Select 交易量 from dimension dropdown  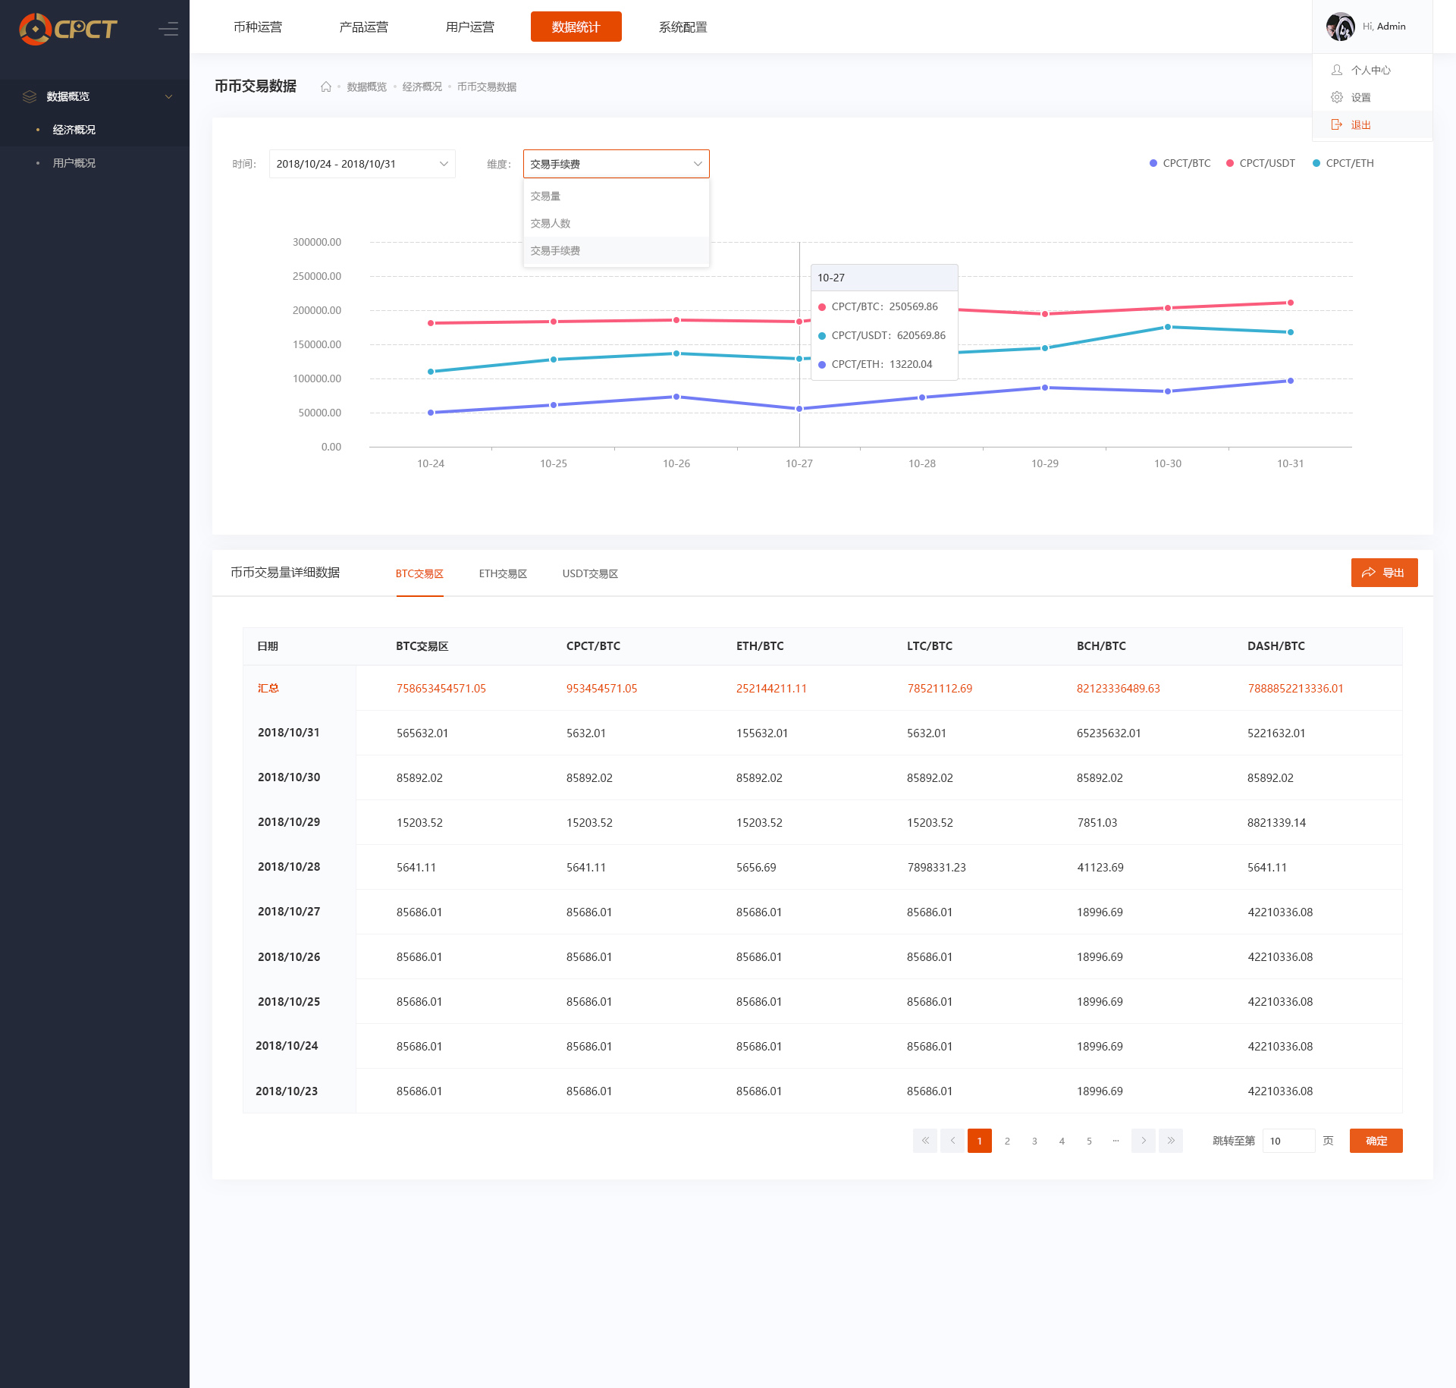point(545,196)
